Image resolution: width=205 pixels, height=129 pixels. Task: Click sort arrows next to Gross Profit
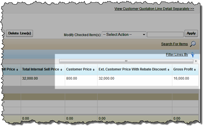coord(196,70)
